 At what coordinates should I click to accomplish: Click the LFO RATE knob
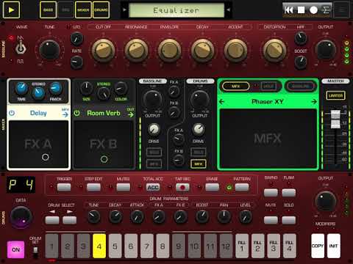[x=76, y=62]
